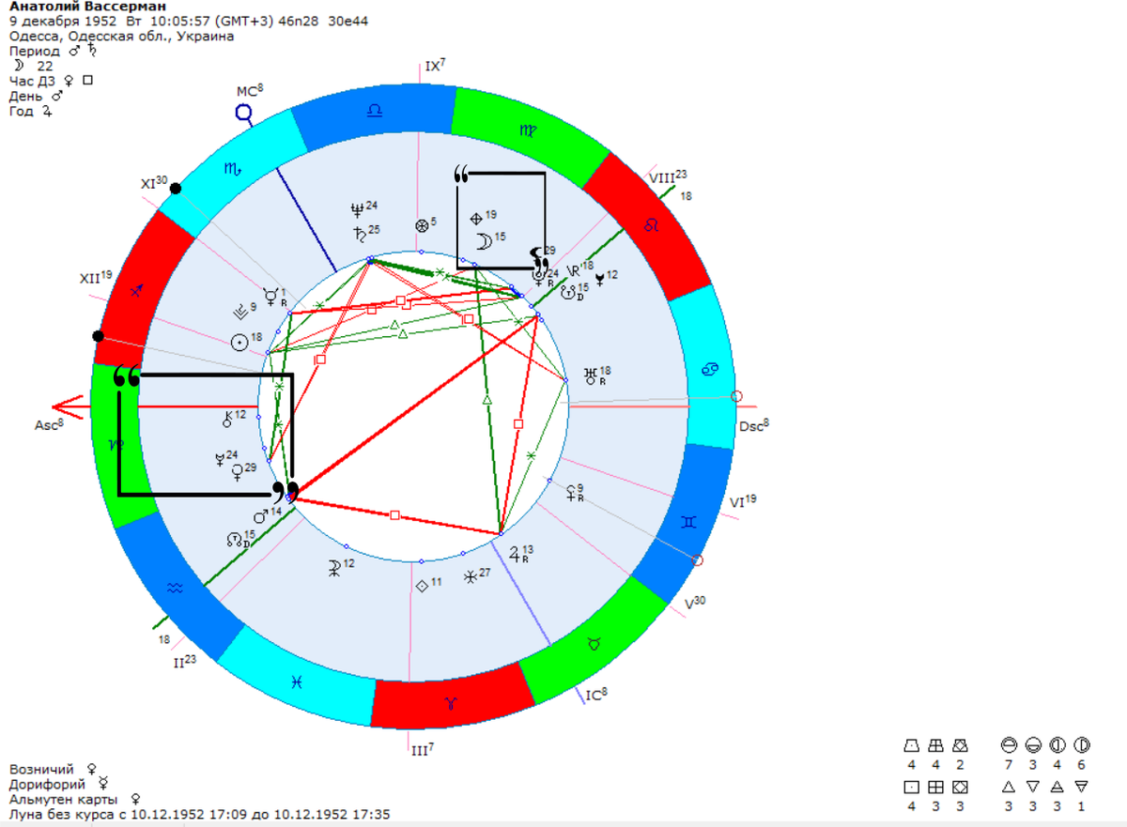Viewport: 1127px width, 827px height.
Task: Click the 'Альмутен карты' row
Action: [x=75, y=799]
